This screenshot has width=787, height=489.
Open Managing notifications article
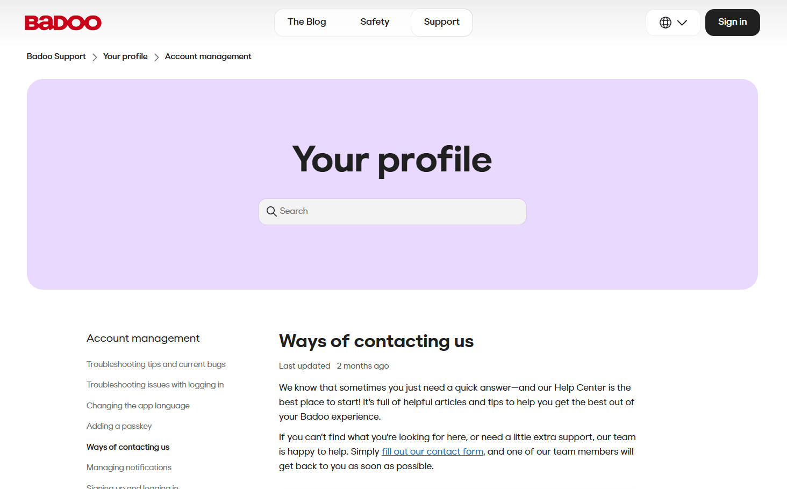point(129,468)
